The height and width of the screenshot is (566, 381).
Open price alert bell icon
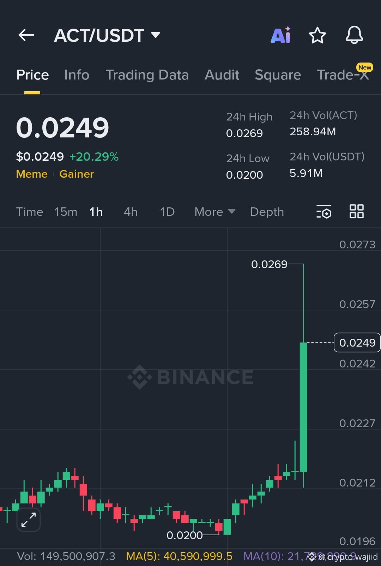pyautogui.click(x=354, y=35)
